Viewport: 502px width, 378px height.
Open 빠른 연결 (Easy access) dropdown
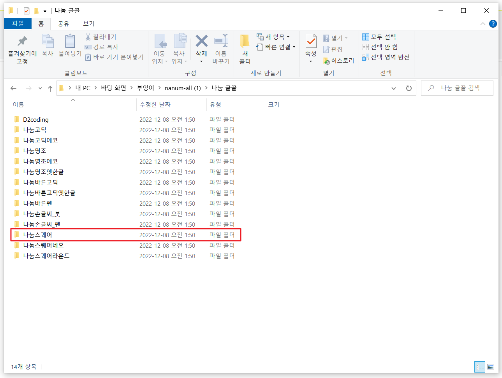(x=276, y=47)
